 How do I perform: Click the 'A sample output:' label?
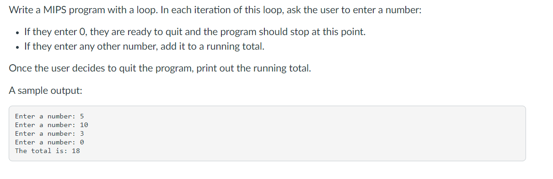click(x=46, y=90)
